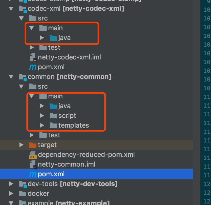Image resolution: width=211 pixels, height=205 pixels.
Task: Expand the docker folder
Action: [x=11, y=194]
